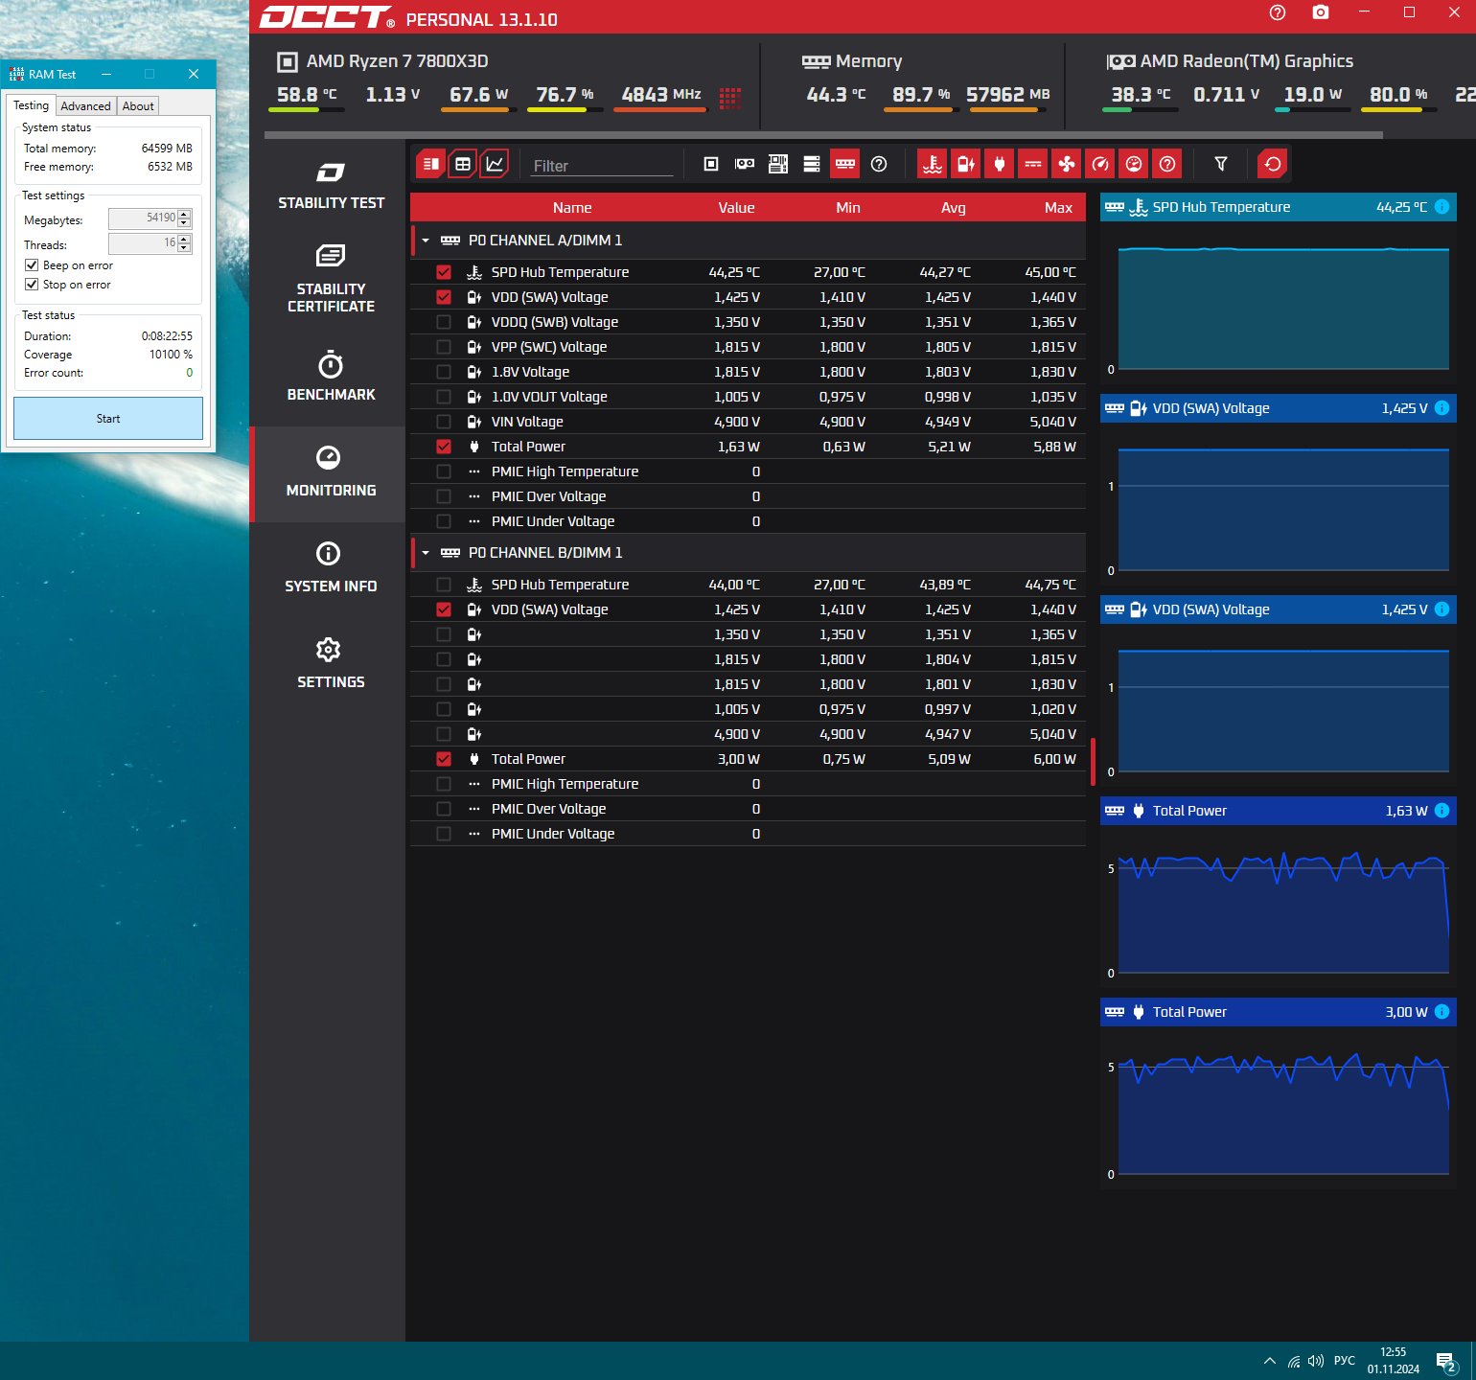1476x1380 pixels.
Task: Filter sensors by GPU icon
Action: 745,164
